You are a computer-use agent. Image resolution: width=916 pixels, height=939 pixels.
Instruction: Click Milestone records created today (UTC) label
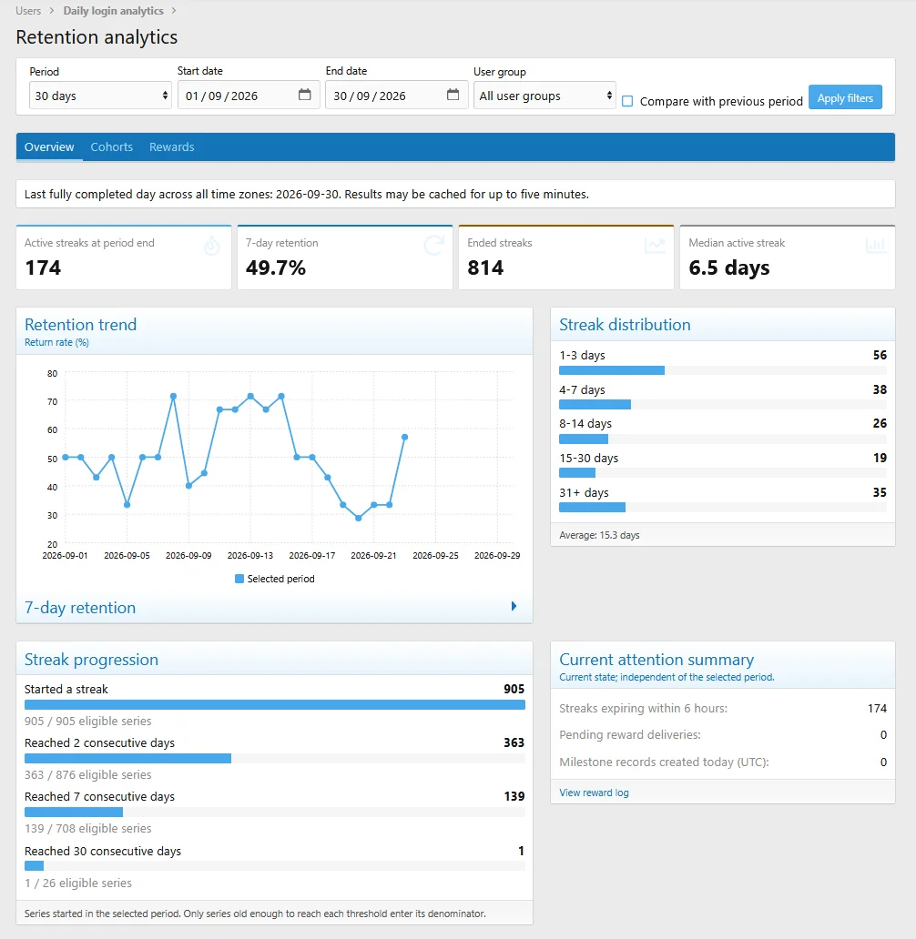tap(664, 762)
